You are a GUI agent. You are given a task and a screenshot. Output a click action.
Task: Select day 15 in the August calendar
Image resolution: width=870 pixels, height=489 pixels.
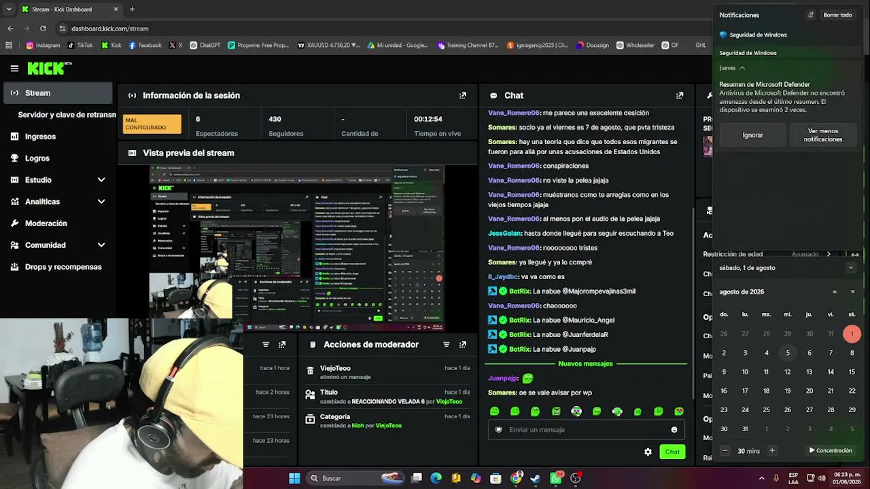click(852, 372)
